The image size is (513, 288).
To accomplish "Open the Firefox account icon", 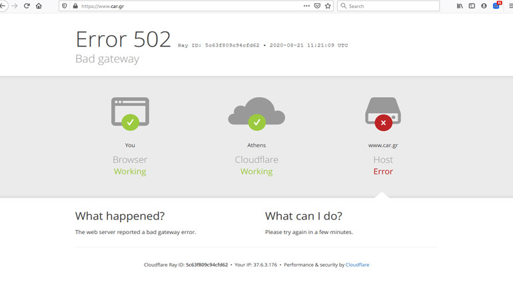I will point(484,6).
